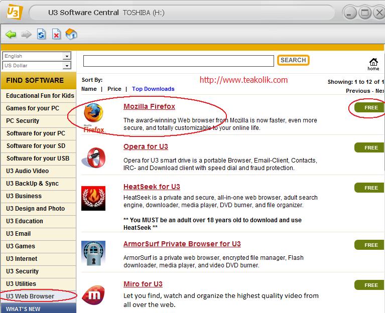This screenshot has height=313, width=385.
Task: Click the Stop loading icon
Action: (x=56, y=34)
